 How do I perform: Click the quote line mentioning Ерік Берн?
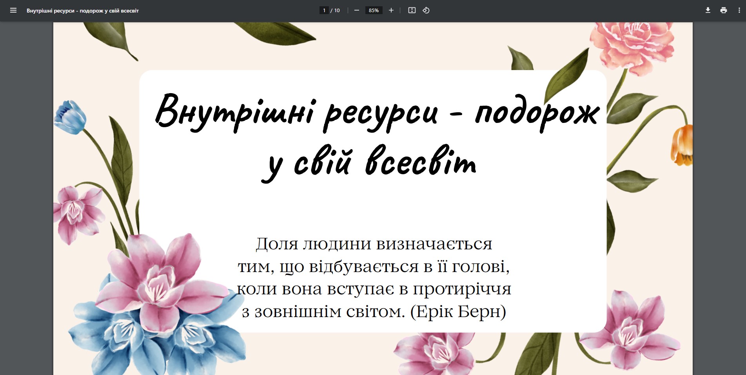point(374,312)
